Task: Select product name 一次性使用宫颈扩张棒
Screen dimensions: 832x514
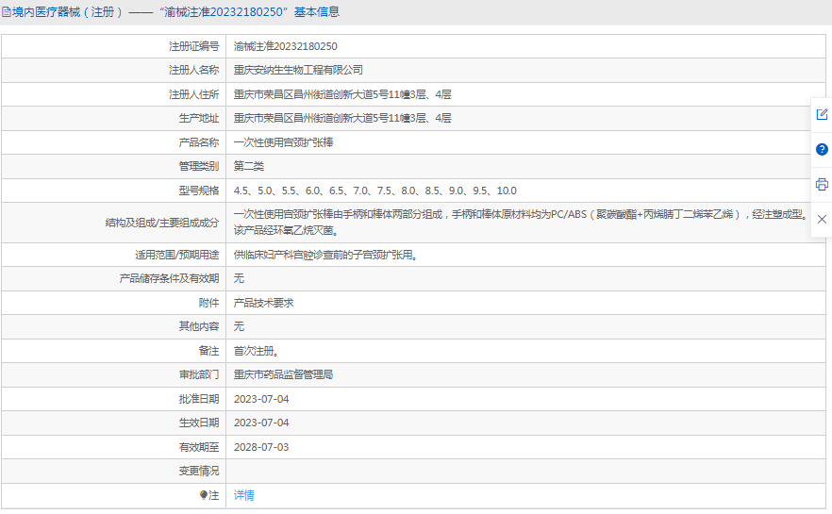Action: 283,142
